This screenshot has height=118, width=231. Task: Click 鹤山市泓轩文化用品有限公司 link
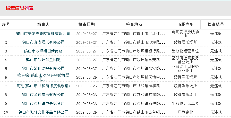click(43, 112)
